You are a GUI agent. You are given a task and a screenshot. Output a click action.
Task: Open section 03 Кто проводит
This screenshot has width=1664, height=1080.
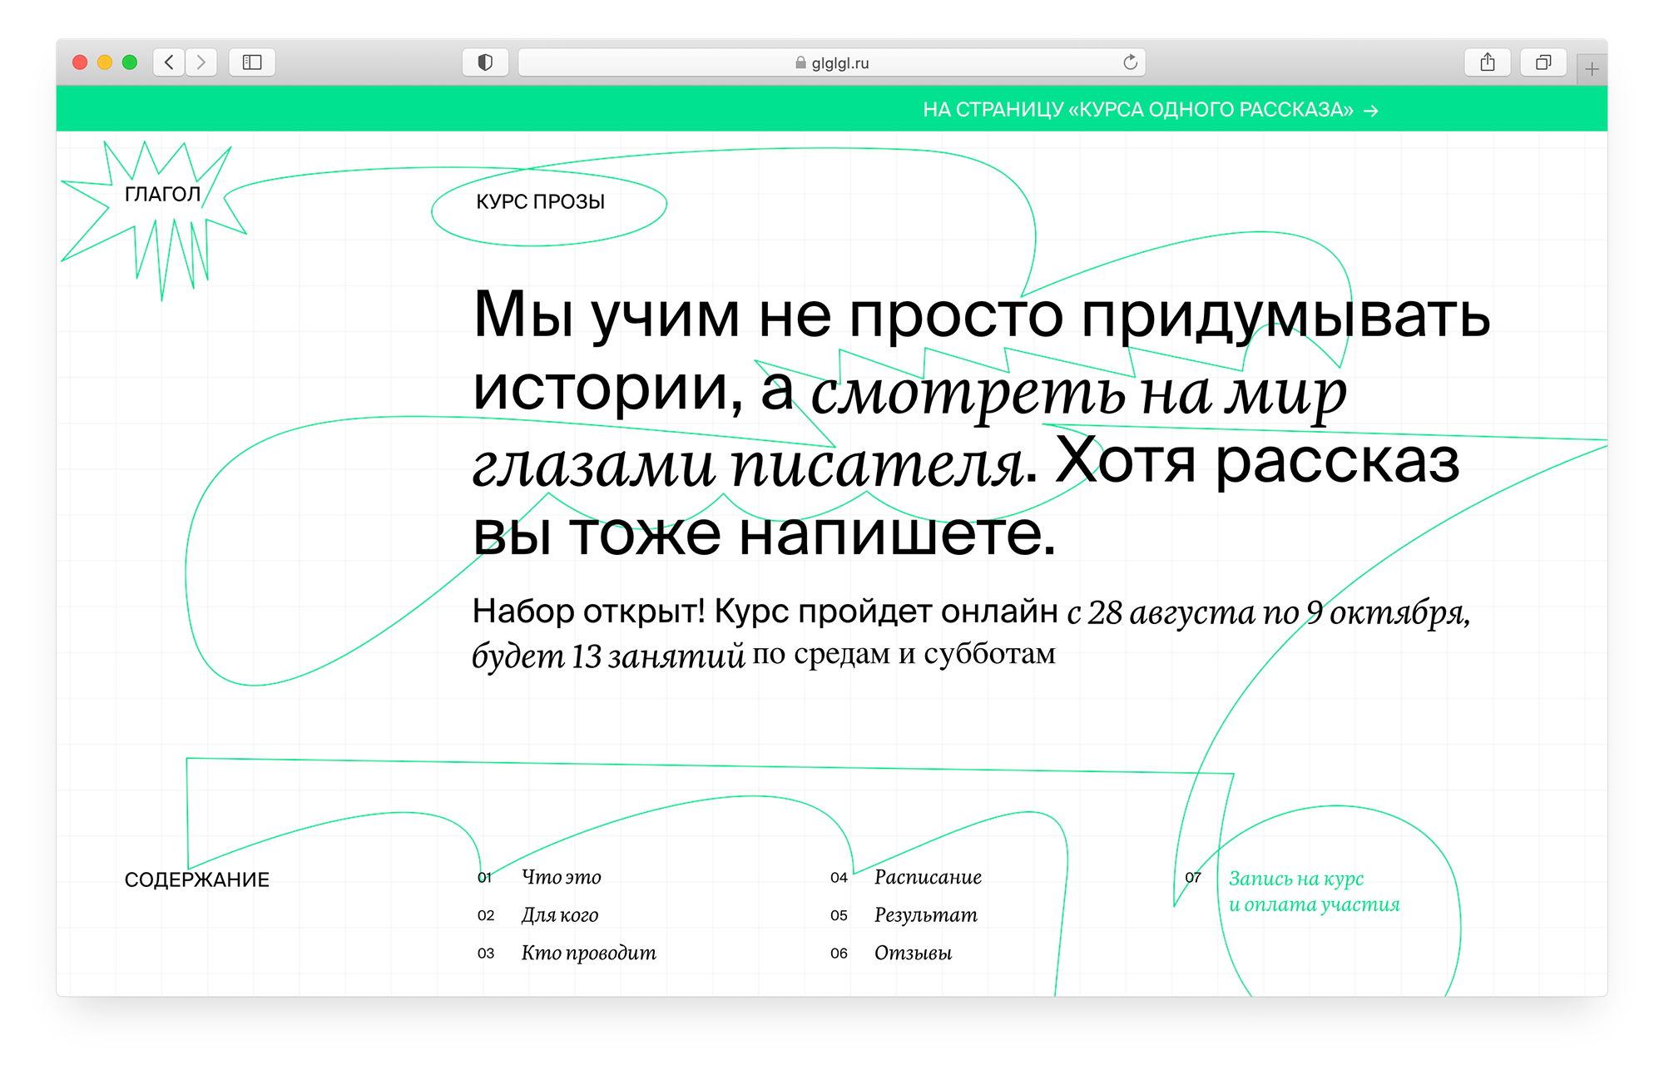tap(588, 953)
